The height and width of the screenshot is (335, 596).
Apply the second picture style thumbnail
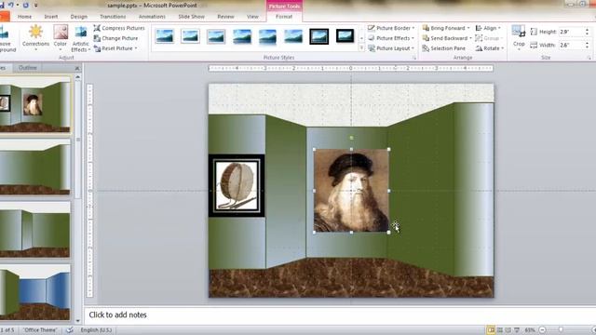[190, 36]
